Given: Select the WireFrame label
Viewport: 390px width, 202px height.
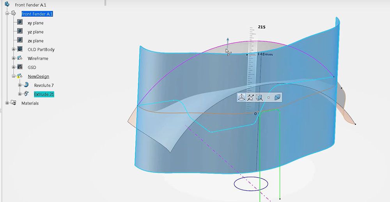Looking at the screenshot, I should click(38, 58).
